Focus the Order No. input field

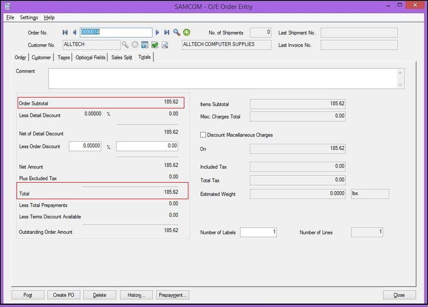click(x=116, y=32)
